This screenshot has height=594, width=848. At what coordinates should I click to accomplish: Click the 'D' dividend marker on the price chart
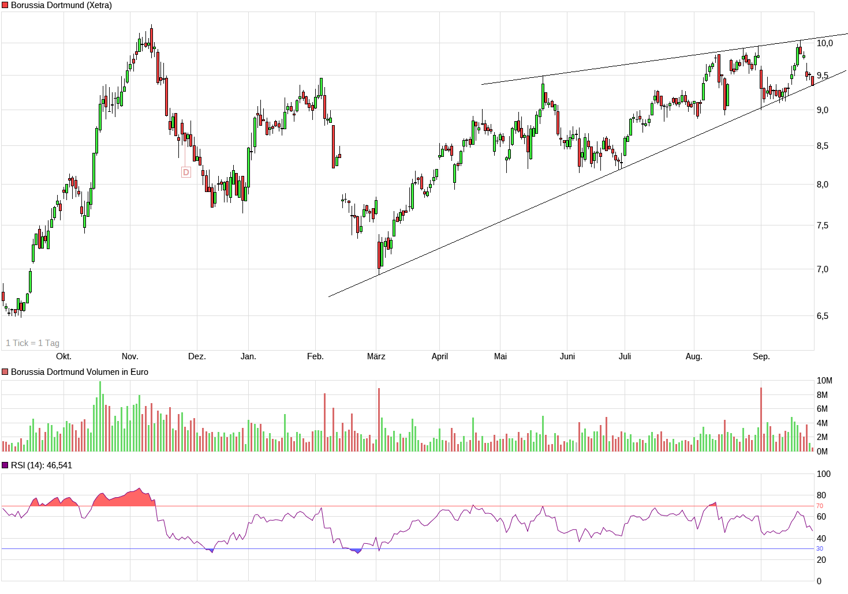tap(186, 172)
